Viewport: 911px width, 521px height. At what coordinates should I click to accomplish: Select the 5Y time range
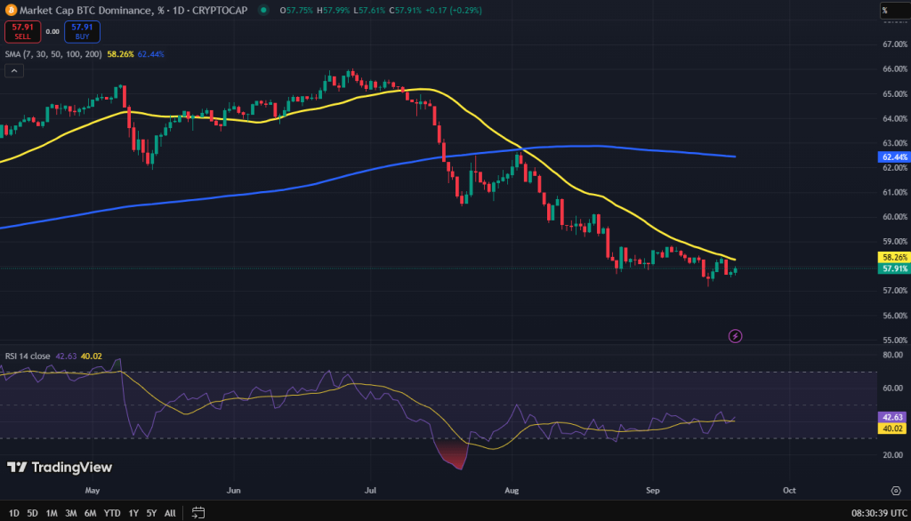151,513
